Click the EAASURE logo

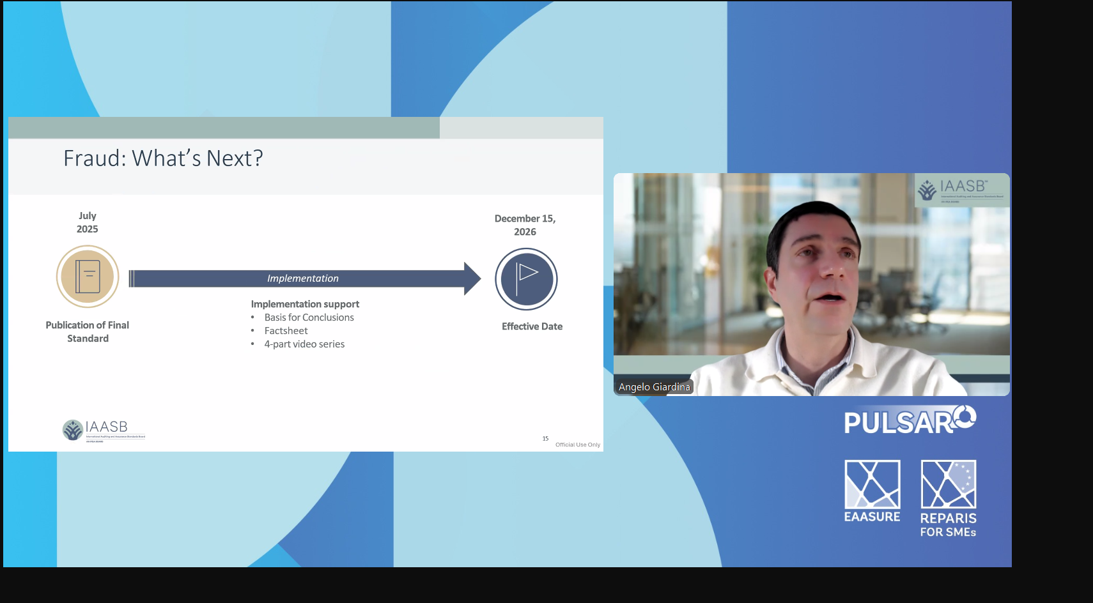click(x=872, y=491)
